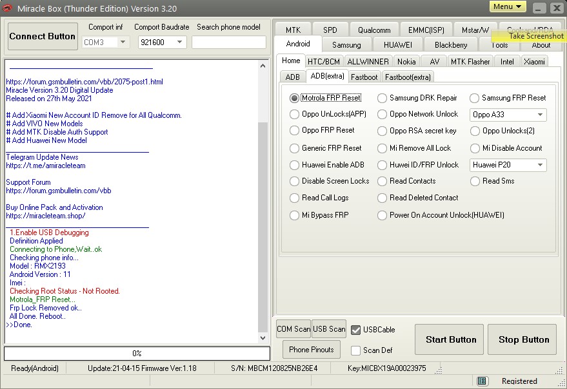Choose Read Call Logs radio button
Viewport: 567px width, 389px height.
click(x=294, y=198)
